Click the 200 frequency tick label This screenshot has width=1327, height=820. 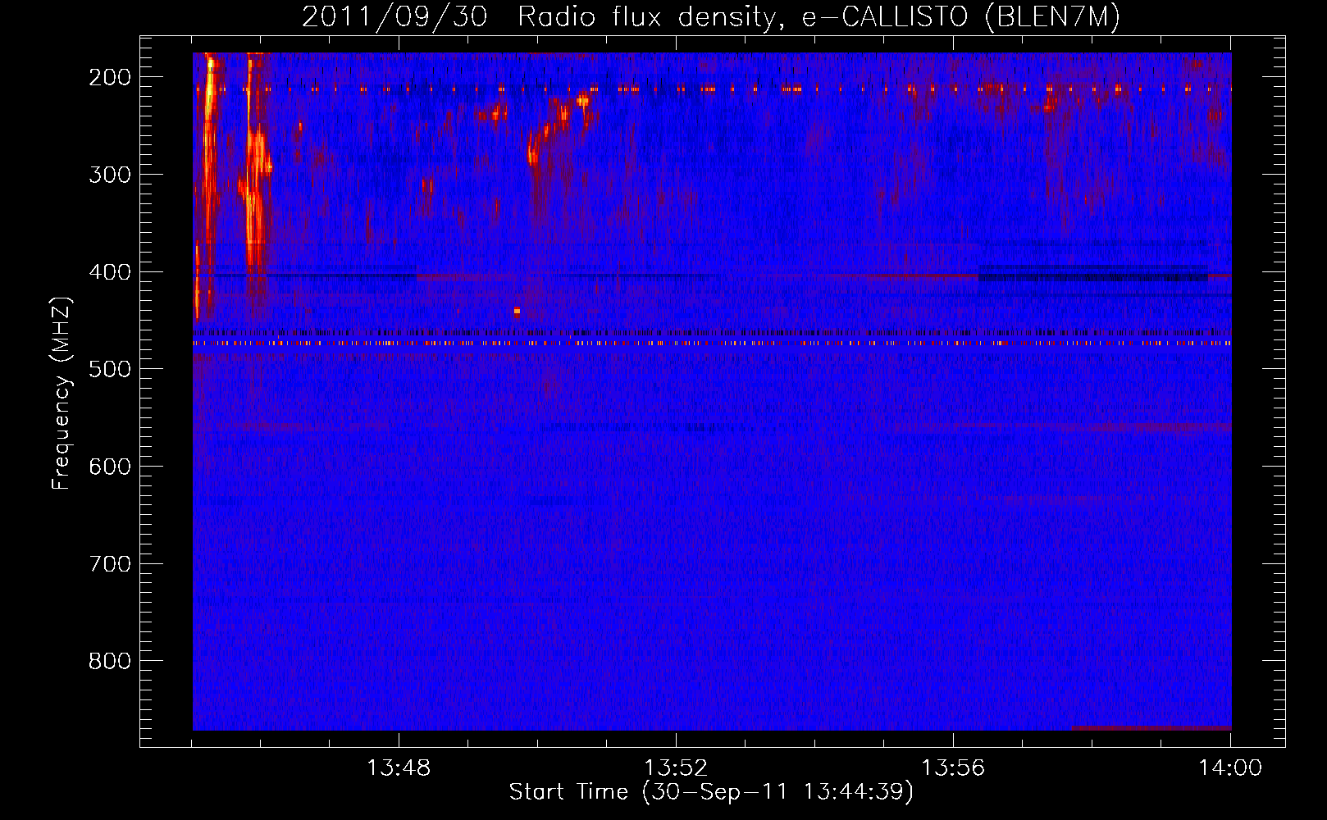pyautogui.click(x=110, y=77)
